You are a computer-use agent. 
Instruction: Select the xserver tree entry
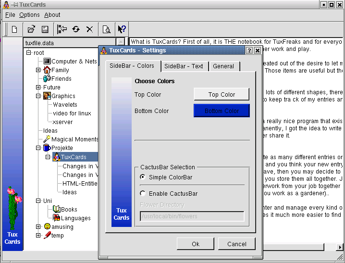63,122
